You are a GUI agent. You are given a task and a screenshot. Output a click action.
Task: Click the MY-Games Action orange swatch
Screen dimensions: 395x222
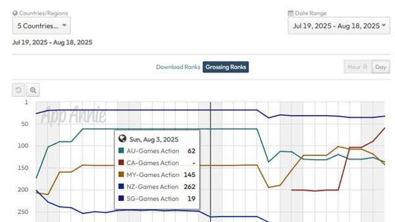121,175
